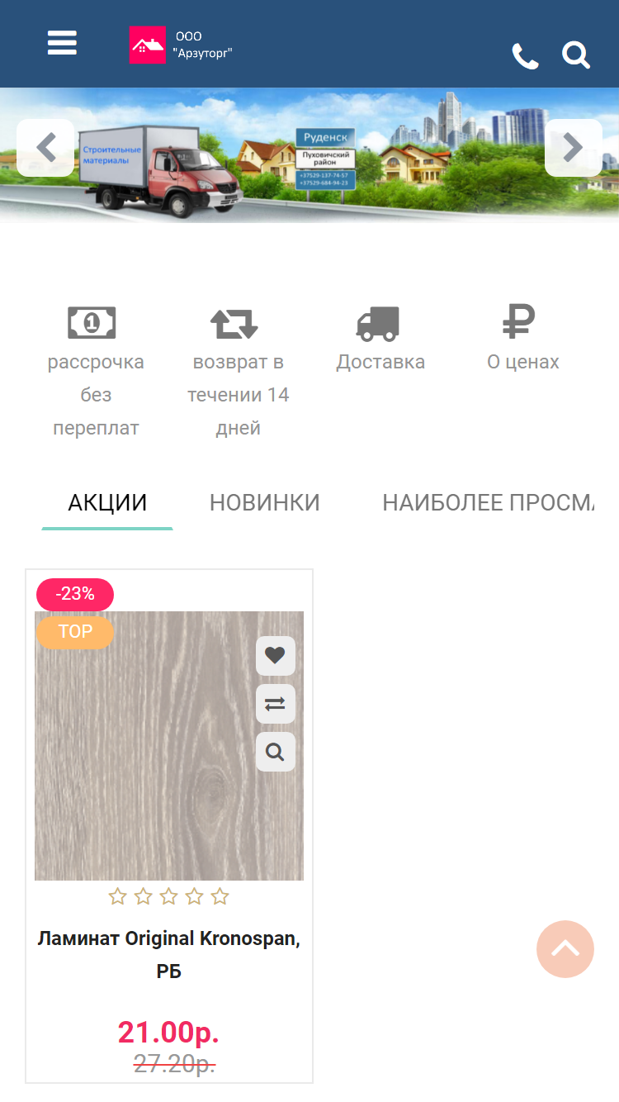Open search via magnifier icon in header
Image resolution: width=619 pixels, height=1102 pixels.
pos(576,55)
